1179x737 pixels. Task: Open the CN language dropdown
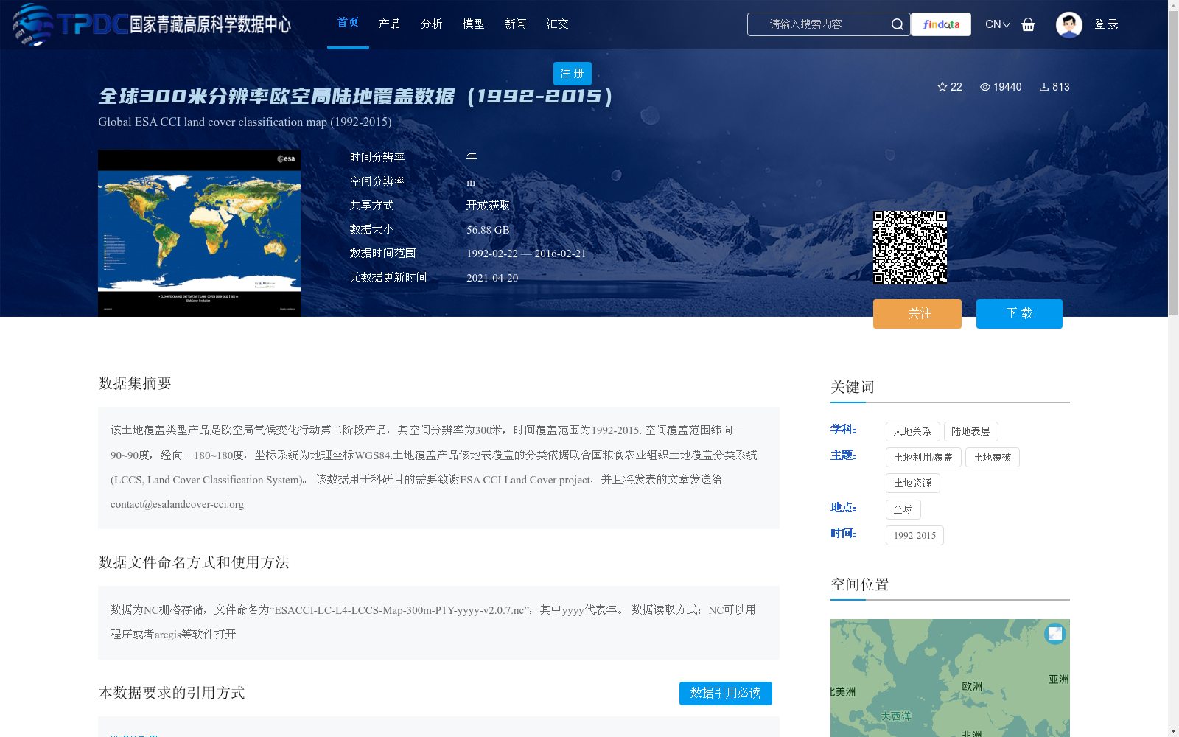pyautogui.click(x=997, y=24)
